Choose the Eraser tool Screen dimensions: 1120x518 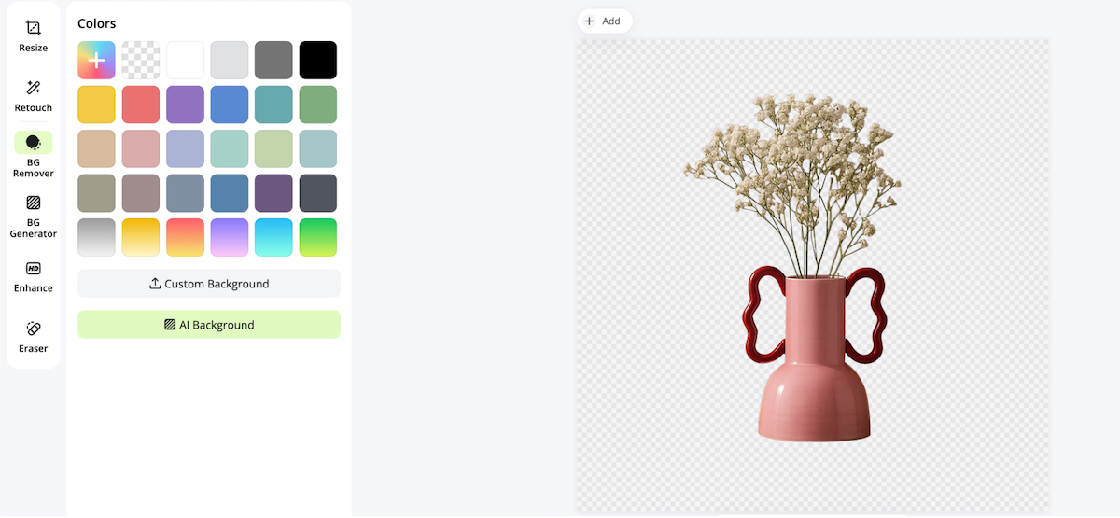(x=34, y=337)
